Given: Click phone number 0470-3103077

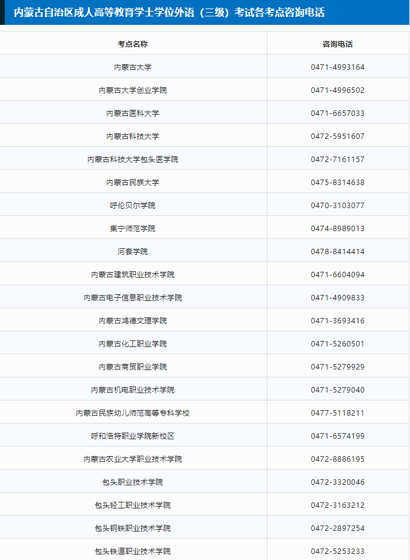Looking at the screenshot, I should pos(337,205).
